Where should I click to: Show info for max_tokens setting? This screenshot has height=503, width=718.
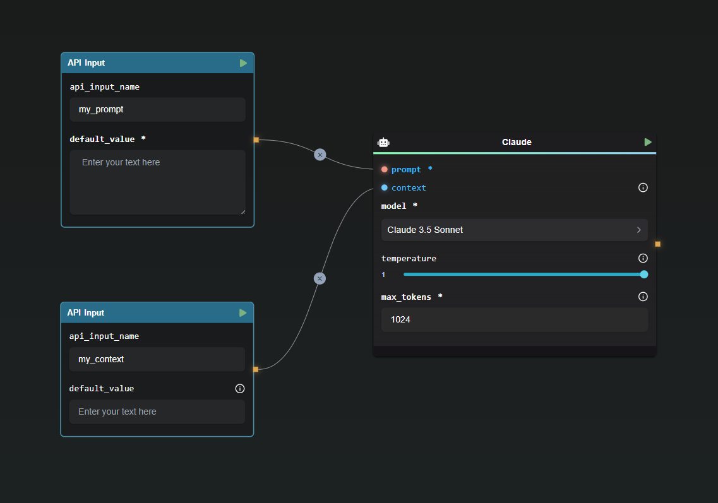[x=643, y=297]
